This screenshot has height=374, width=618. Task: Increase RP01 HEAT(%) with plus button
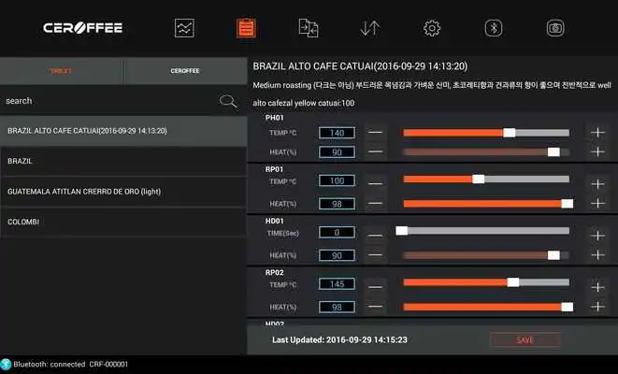pyautogui.click(x=598, y=203)
